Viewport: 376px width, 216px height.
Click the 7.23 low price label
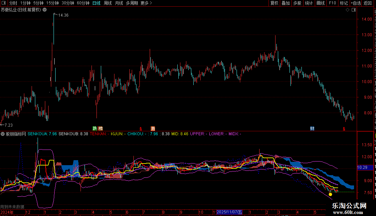coord(9,125)
